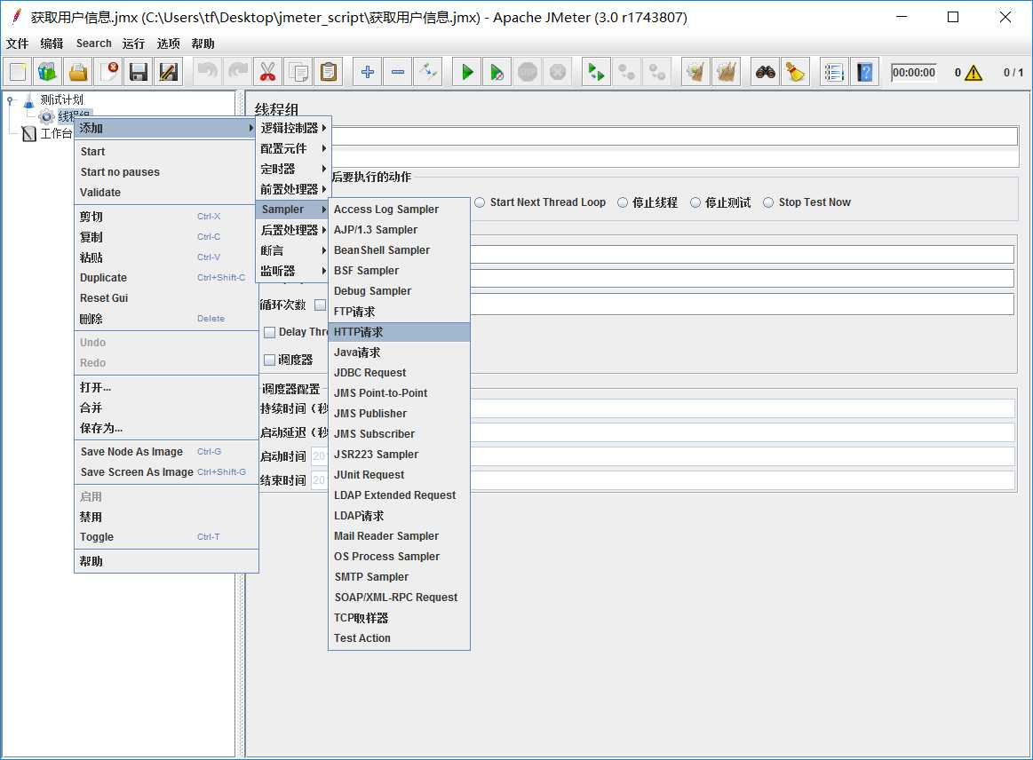Choose BeanShell Sampler entry

(399, 250)
